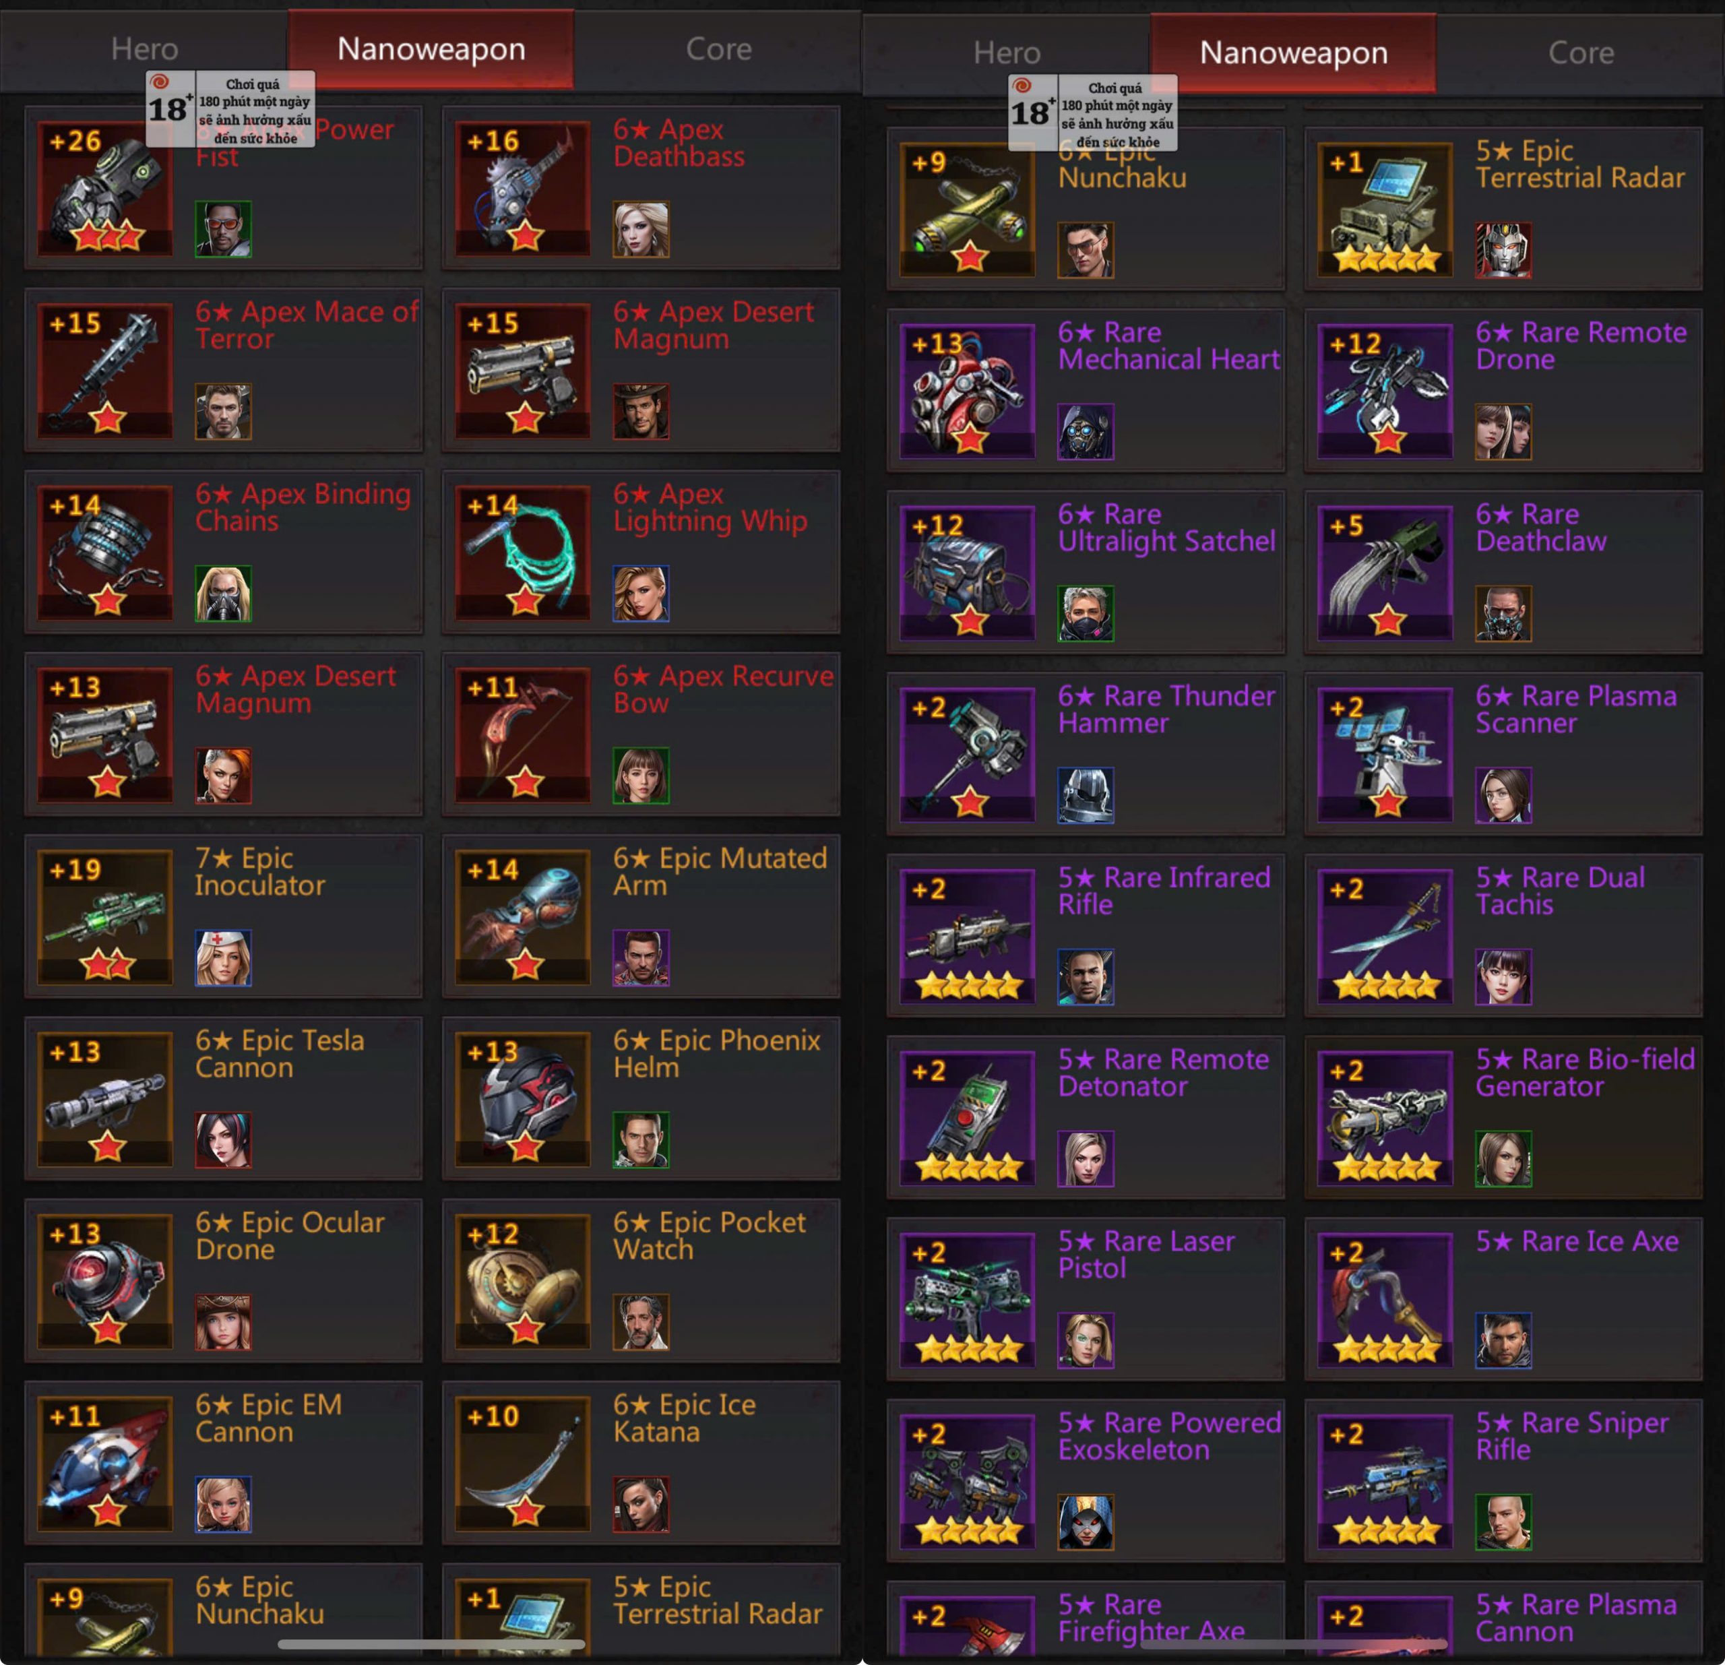
Task: Tap the Apex Lightning Whip icon
Action: 523,553
